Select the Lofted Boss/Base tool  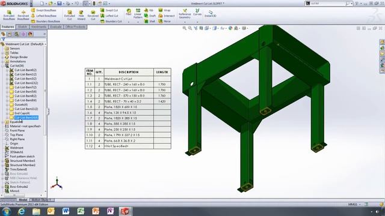click(x=44, y=16)
